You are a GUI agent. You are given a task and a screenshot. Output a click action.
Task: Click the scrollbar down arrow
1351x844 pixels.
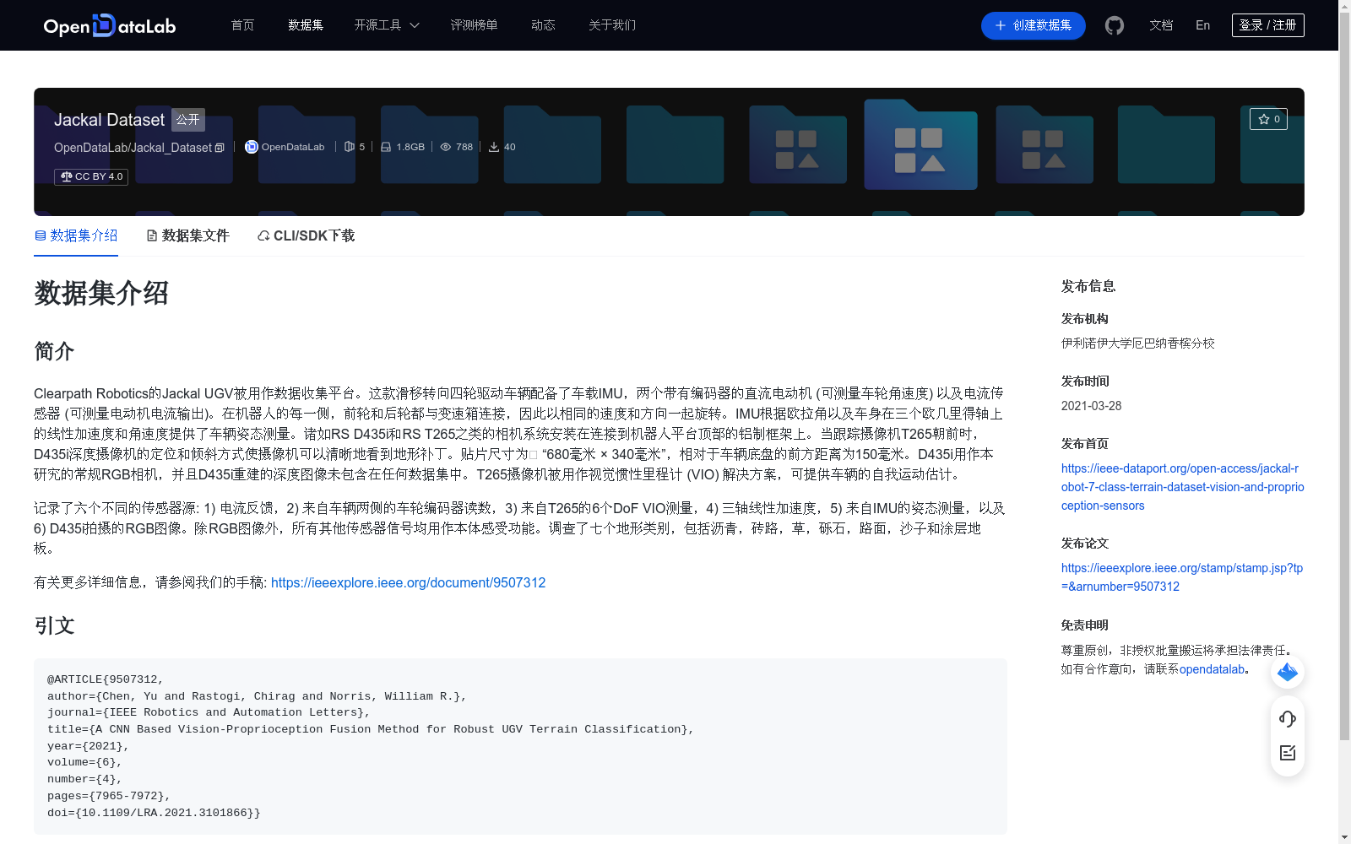(1344, 837)
